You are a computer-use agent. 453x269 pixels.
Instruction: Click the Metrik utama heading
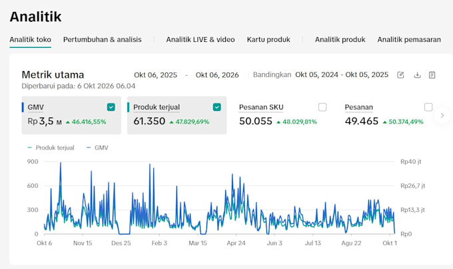53,75
